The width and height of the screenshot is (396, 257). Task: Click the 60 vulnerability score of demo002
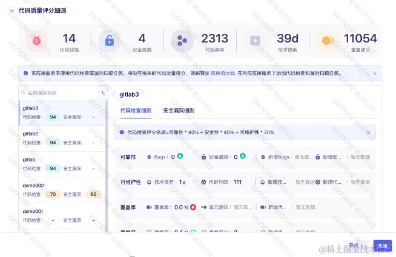[x=93, y=194]
